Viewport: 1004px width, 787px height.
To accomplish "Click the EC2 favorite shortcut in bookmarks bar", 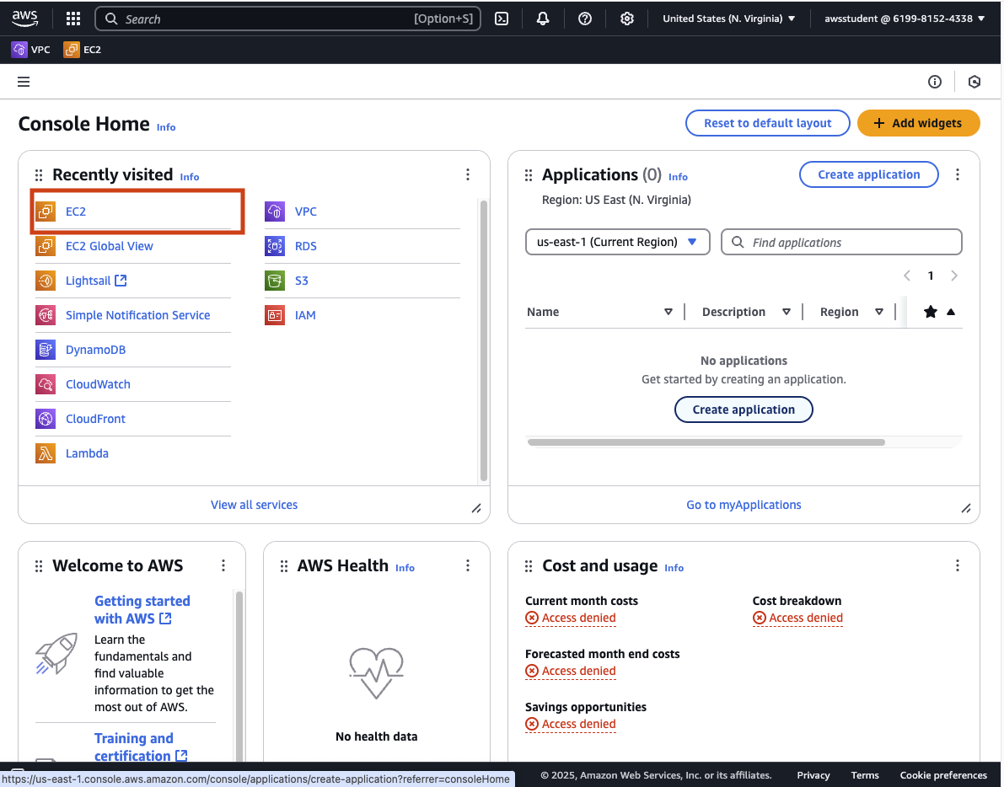I will [83, 49].
